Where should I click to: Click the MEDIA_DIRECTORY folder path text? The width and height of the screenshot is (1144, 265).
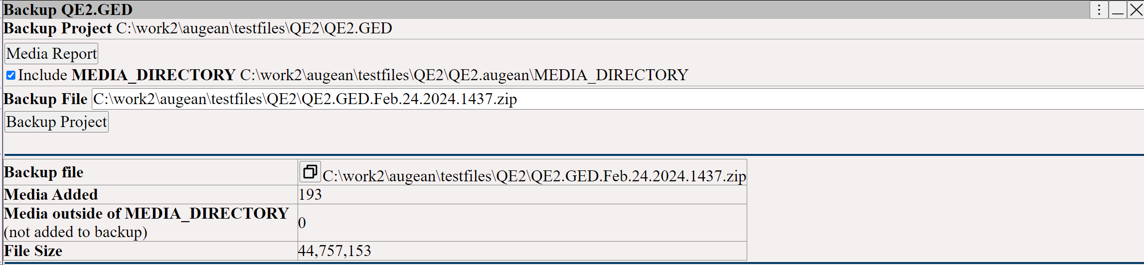464,75
